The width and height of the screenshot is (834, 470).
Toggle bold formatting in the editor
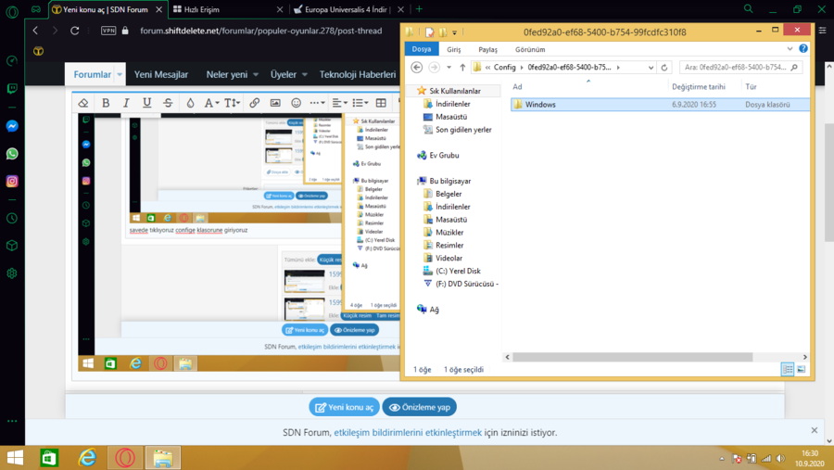[x=106, y=103]
